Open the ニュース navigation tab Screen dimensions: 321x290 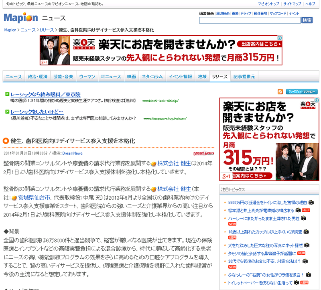(14, 77)
